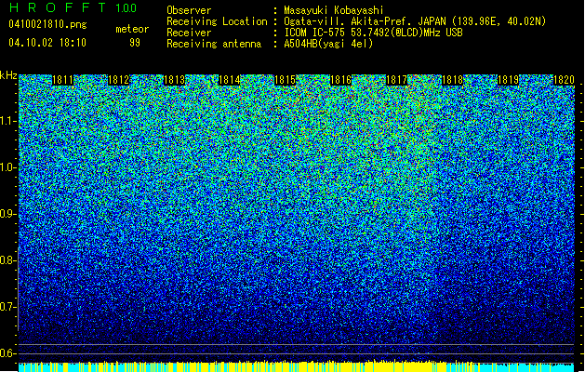Click the observer name Masayuki Kobayashi
The width and height of the screenshot is (585, 372).
coord(334,10)
